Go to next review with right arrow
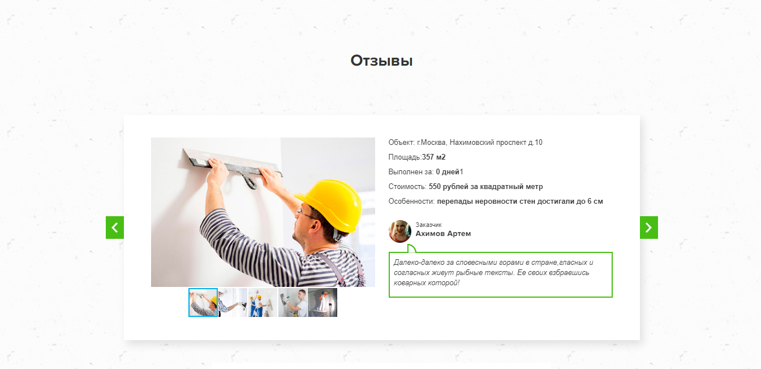 coord(649,228)
